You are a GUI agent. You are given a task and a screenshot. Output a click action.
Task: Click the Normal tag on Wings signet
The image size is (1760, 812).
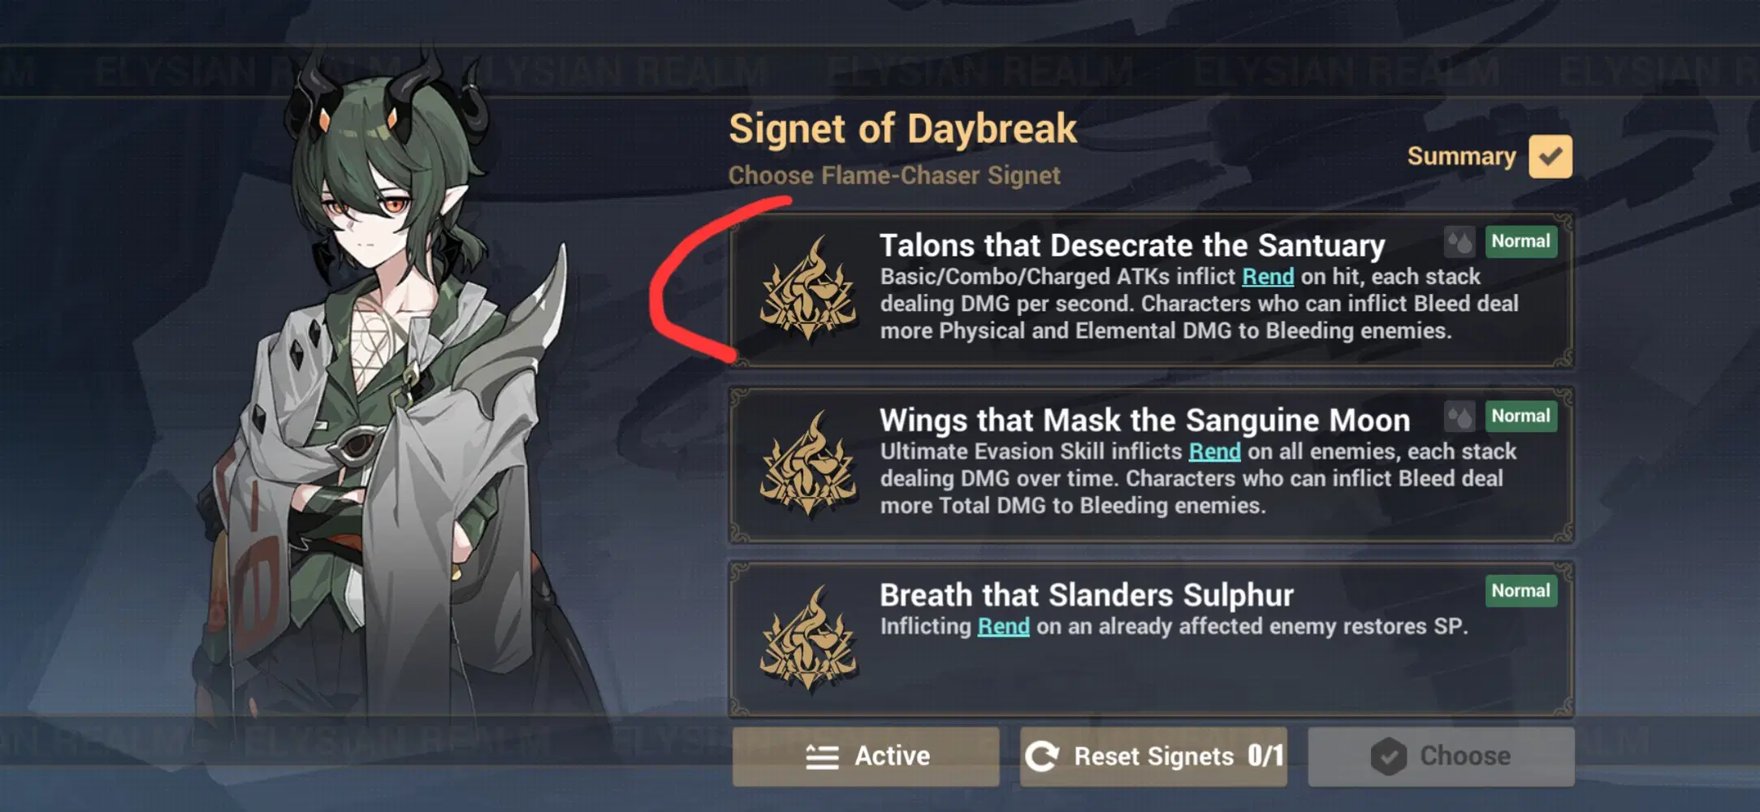[1520, 417]
